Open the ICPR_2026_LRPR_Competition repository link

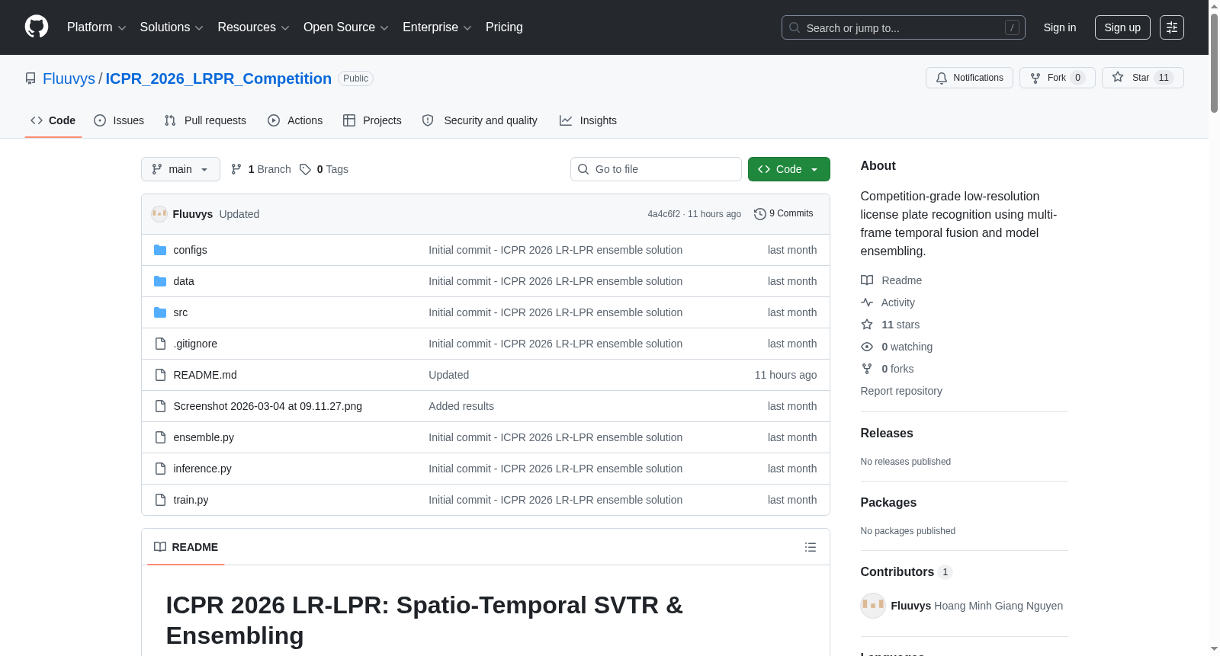coord(219,78)
